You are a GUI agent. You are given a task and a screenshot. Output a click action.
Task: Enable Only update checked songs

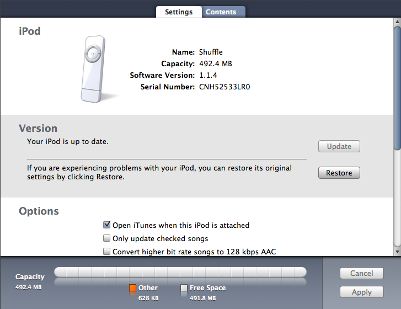click(106, 238)
